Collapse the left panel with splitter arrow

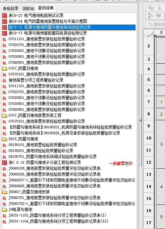coord(141,120)
